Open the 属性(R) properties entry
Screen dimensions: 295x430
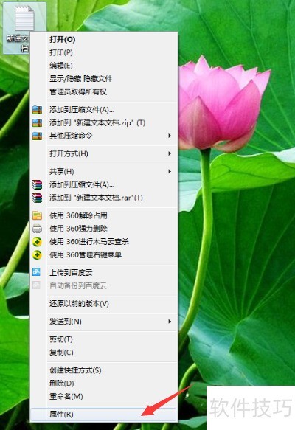coord(103,414)
